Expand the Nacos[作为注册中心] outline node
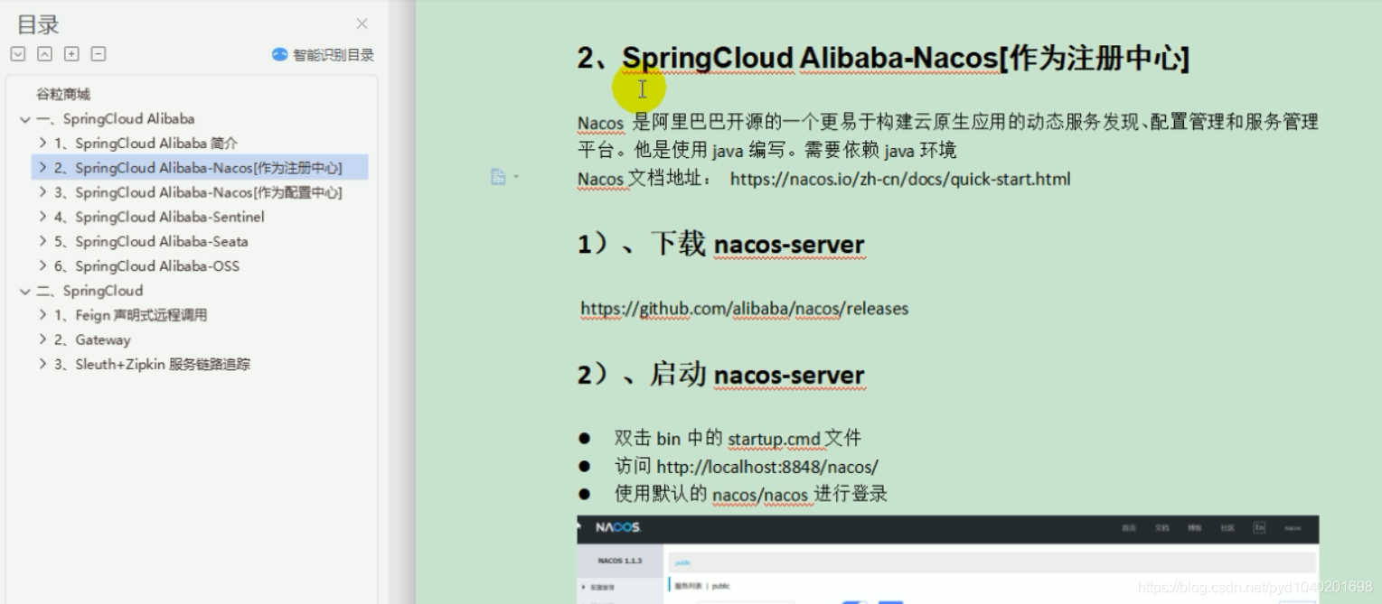The width and height of the screenshot is (1382, 604). (x=42, y=168)
